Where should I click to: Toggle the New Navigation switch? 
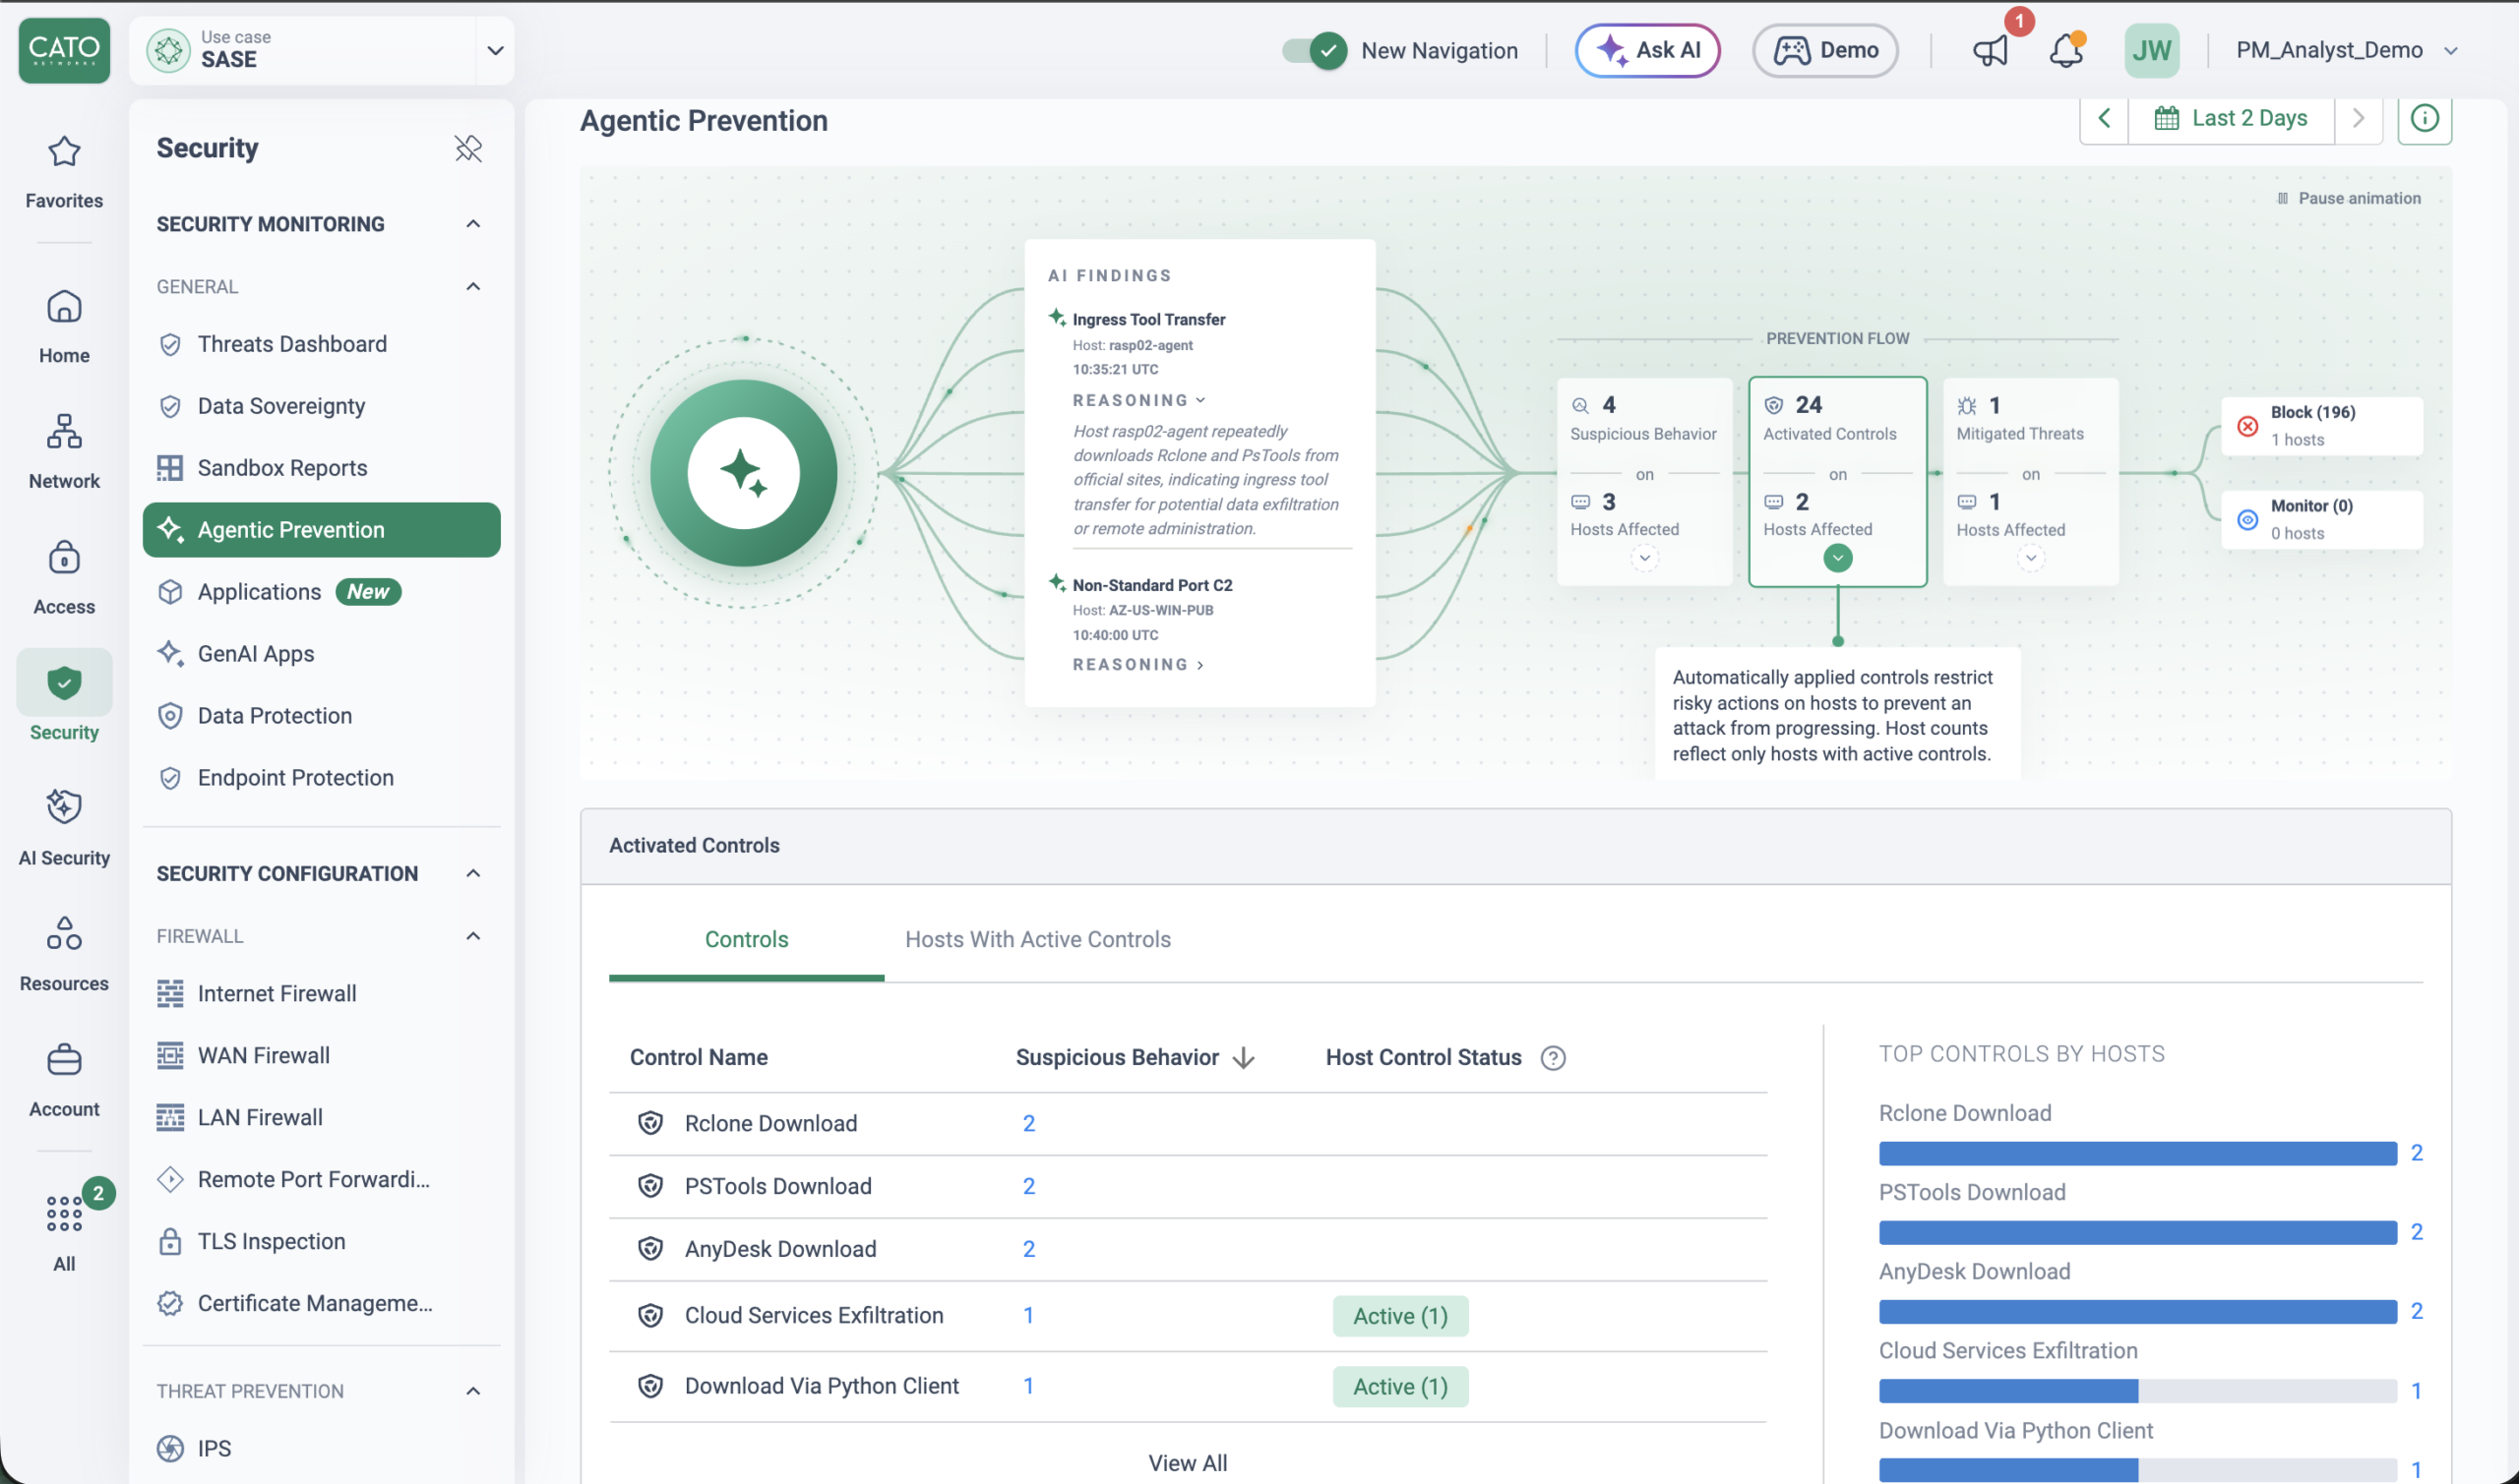(1315, 50)
